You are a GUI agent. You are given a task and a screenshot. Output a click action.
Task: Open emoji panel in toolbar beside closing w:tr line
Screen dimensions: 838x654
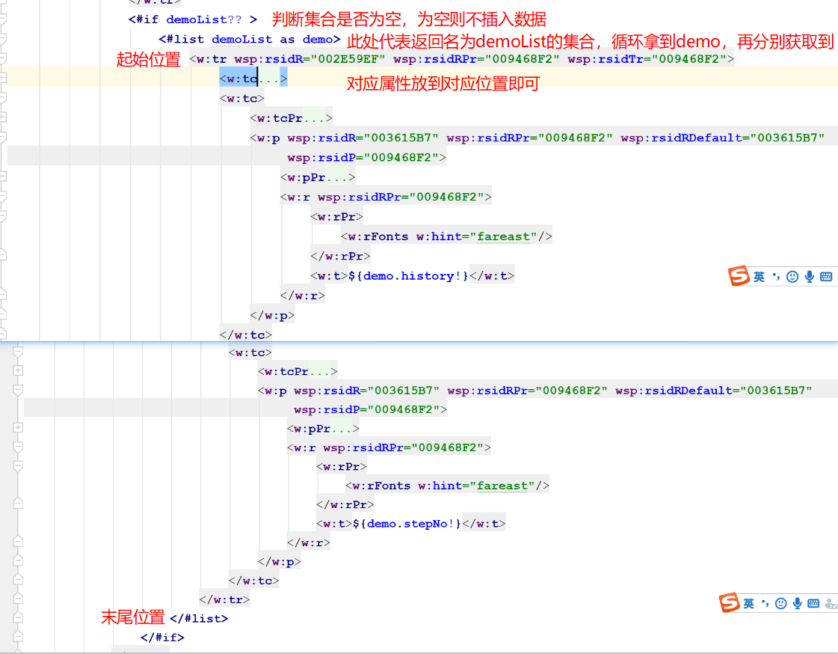coord(781,603)
